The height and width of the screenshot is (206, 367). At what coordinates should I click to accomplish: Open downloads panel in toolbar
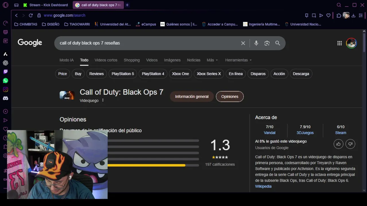(354, 15)
